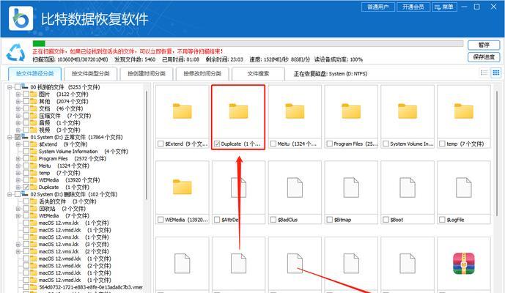Click the folder tree vertical scrollbar
The height and width of the screenshot is (293, 505).
coord(147,145)
